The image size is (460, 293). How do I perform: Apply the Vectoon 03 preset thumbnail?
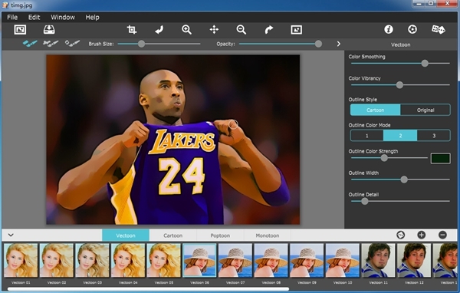pyautogui.click(x=92, y=261)
